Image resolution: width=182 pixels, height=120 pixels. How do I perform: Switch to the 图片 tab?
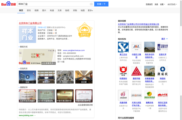(x=44, y=10)
